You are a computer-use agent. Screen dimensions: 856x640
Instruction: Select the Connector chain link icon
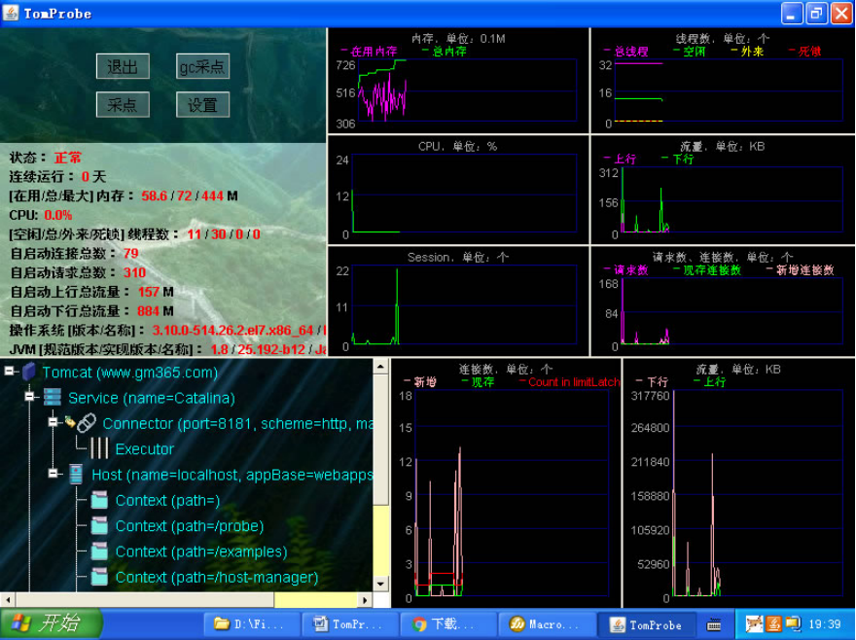tap(87, 423)
